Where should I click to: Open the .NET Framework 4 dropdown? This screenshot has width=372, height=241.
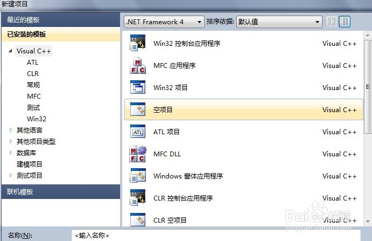[x=164, y=22]
